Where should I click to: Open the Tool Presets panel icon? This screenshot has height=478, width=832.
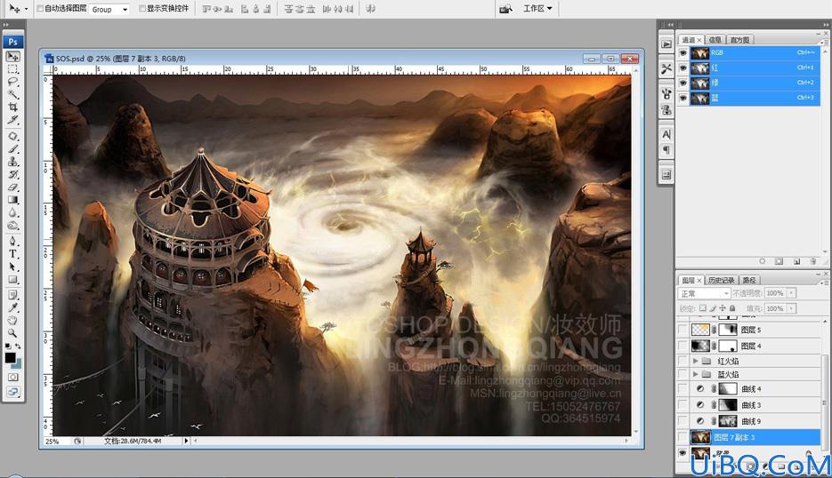(x=666, y=69)
